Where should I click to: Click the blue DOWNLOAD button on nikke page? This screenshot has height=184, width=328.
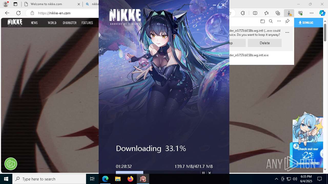point(309,23)
